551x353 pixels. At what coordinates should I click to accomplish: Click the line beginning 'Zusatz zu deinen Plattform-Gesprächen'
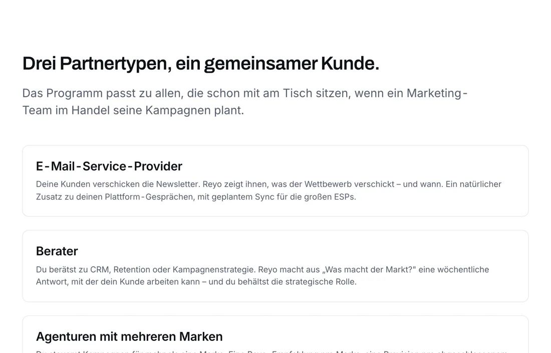click(196, 197)
